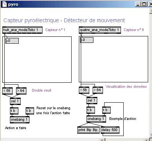
Task: Select right patch 't b' under sel 1
Action: click(91, 110)
